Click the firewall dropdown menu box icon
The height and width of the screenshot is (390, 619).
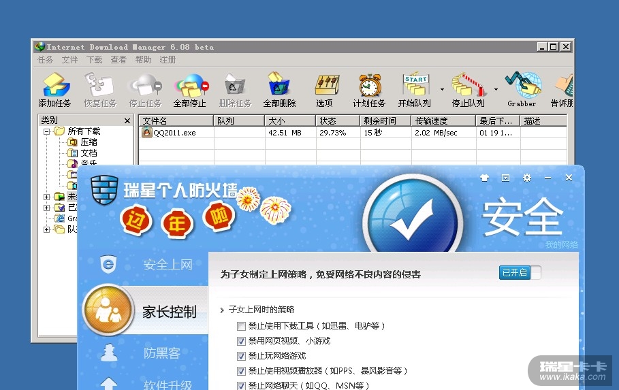click(x=506, y=178)
